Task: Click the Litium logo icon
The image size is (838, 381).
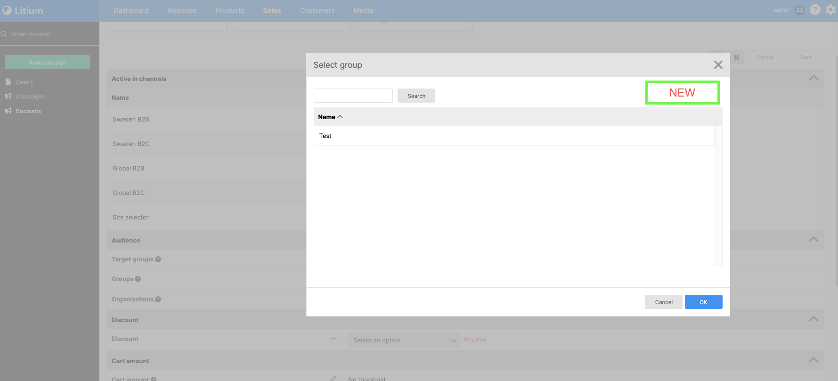Action: [7, 10]
